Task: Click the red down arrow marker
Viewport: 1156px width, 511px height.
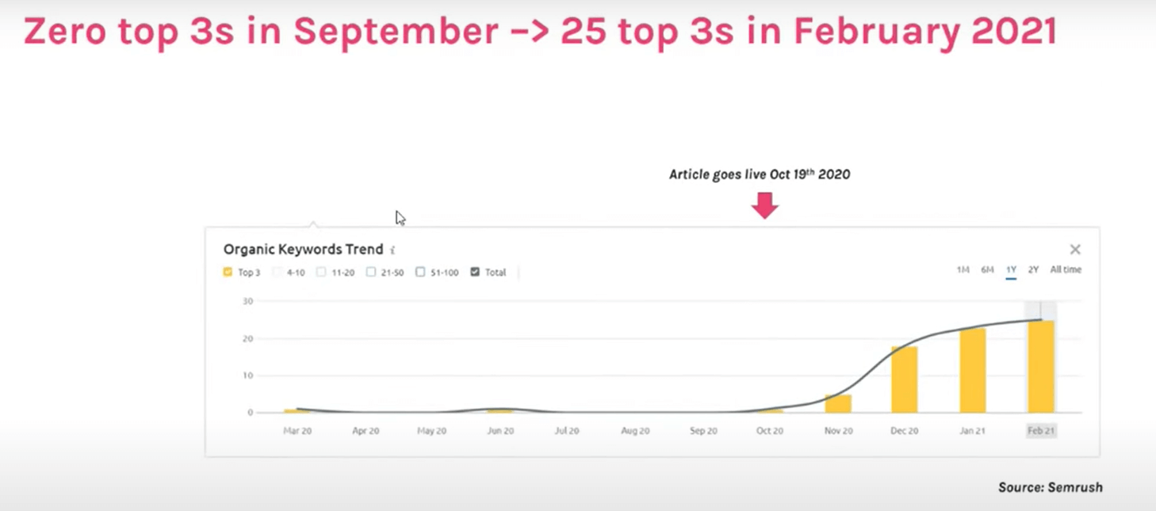Action: (x=765, y=206)
